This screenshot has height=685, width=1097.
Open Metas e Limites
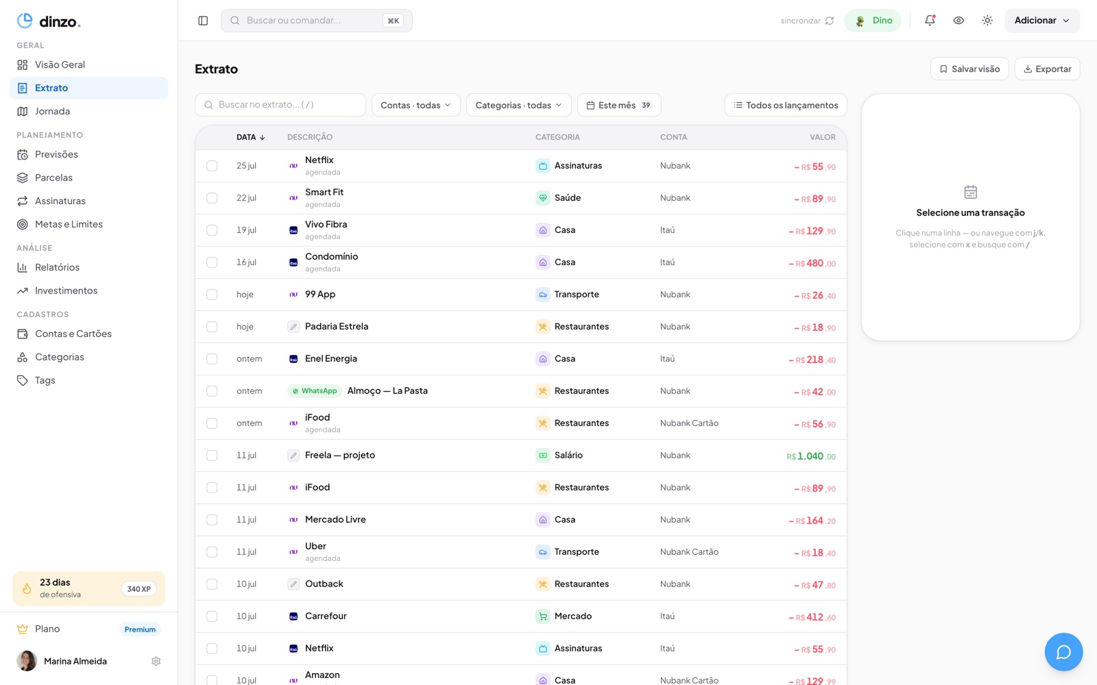[88, 224]
